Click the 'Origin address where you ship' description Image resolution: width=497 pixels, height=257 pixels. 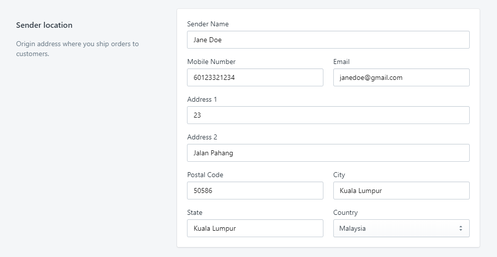click(77, 49)
